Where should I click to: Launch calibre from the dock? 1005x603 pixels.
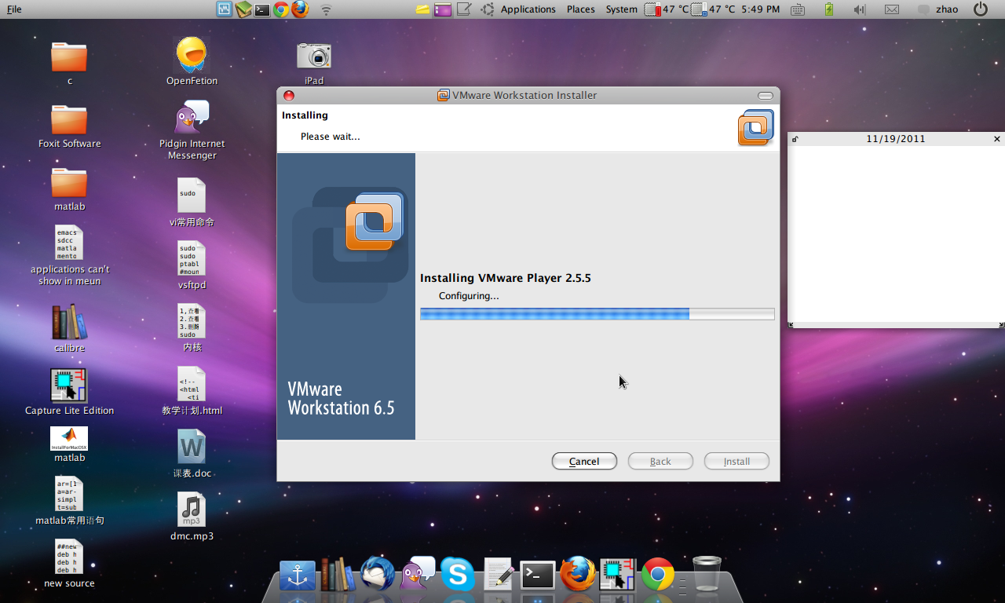coord(338,574)
